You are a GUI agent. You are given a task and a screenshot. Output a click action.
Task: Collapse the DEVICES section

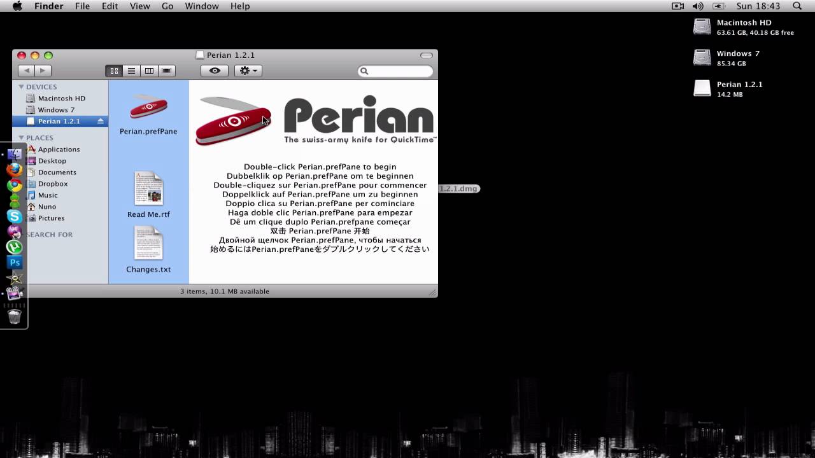click(x=21, y=87)
